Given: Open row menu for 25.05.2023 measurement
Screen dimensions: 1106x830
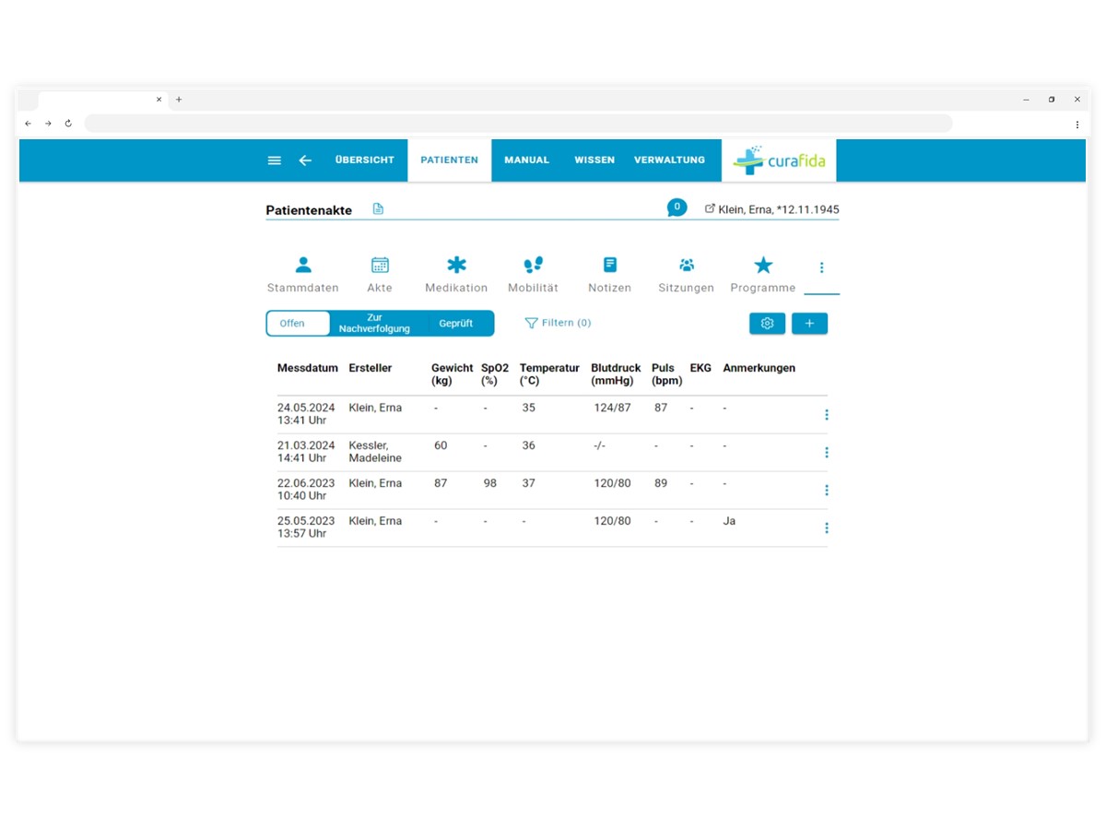Looking at the screenshot, I should tap(827, 528).
